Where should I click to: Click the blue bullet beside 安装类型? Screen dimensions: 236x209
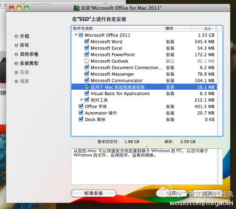(16, 63)
